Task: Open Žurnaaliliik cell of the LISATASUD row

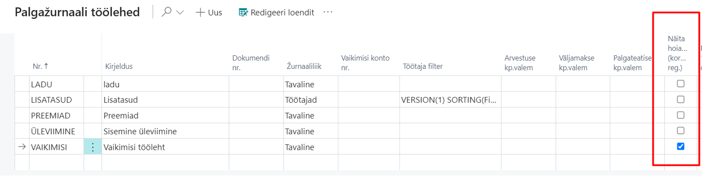Action: point(311,100)
